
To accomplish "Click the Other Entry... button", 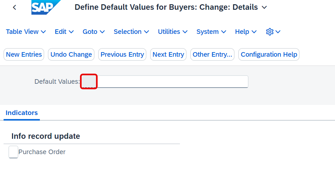I will 212,54.
